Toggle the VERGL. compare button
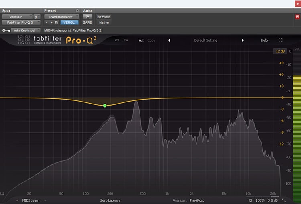This screenshot has width=301, height=204. tap(69, 22)
